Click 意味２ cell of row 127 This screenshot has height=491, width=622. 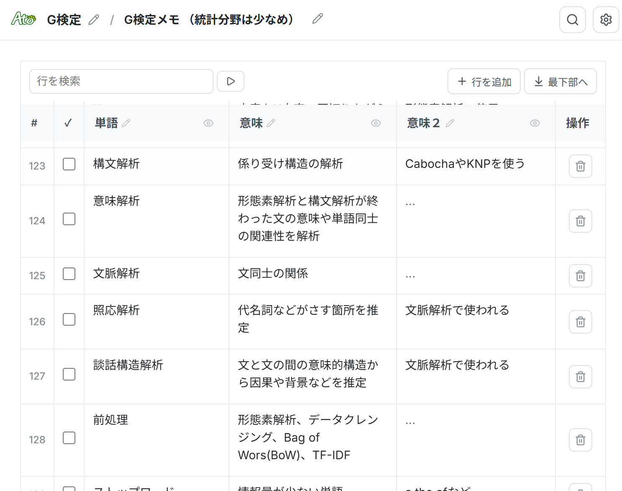(x=476, y=377)
